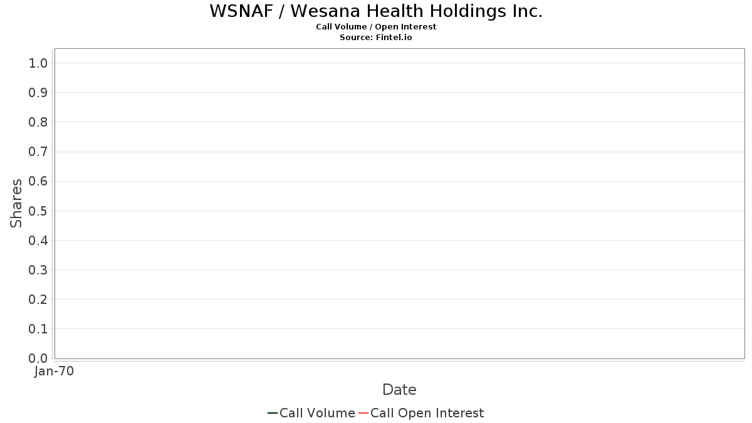Image resolution: width=752 pixels, height=423 pixels.
Task: Select the Date x-axis title
Action: pyautogui.click(x=399, y=390)
